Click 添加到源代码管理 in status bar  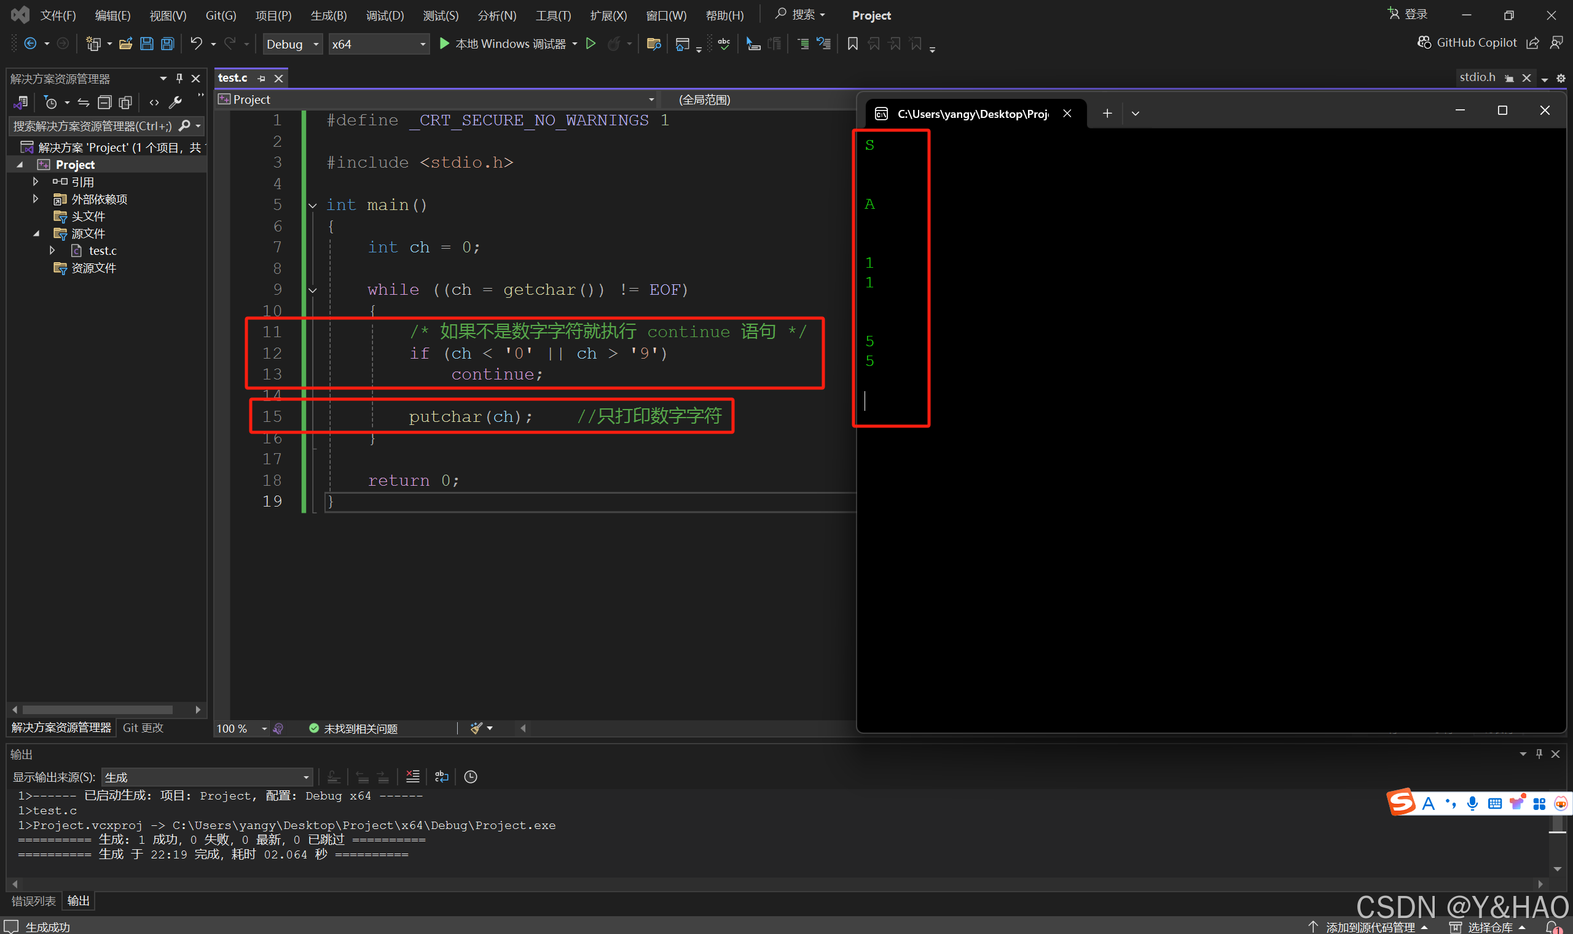click(1370, 927)
